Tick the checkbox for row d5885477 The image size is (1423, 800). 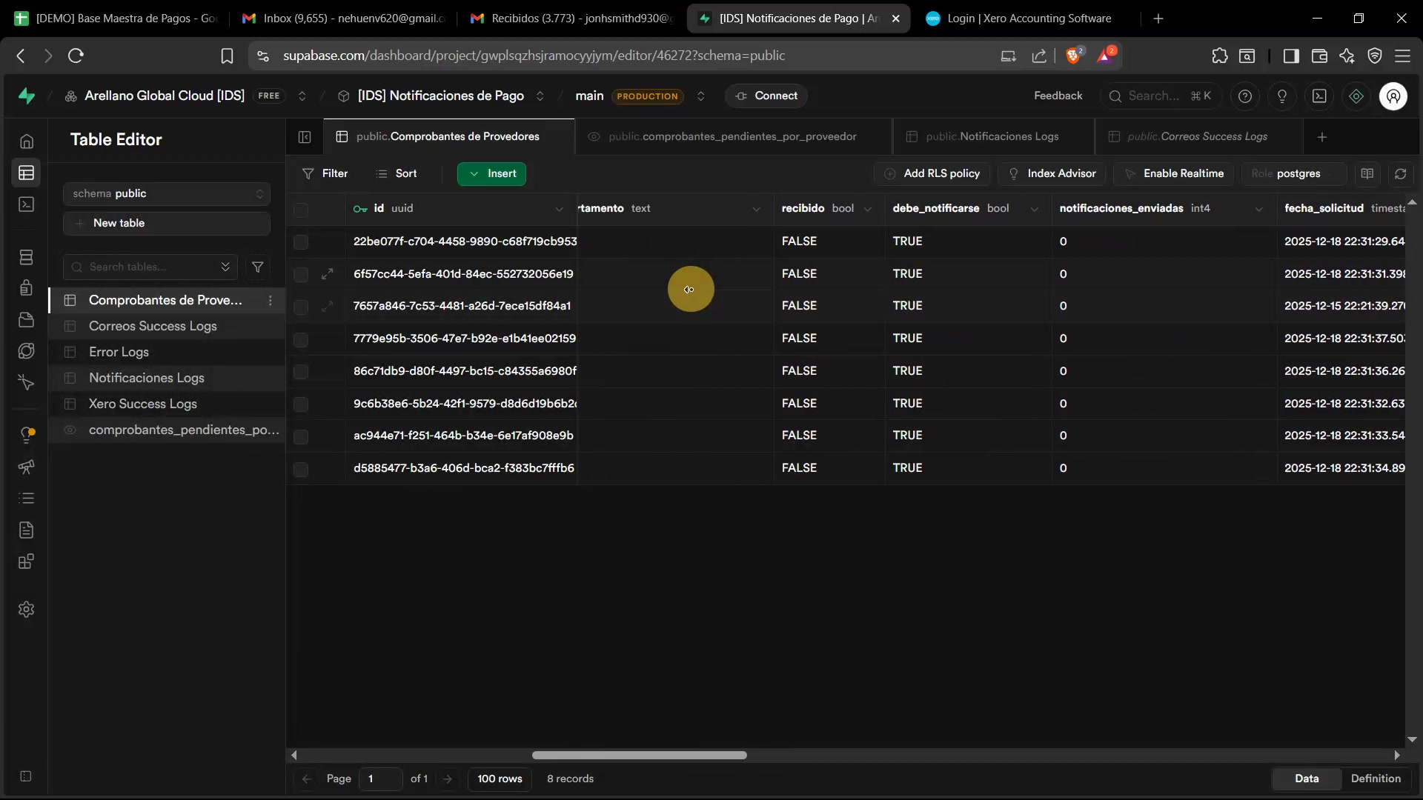[301, 469]
